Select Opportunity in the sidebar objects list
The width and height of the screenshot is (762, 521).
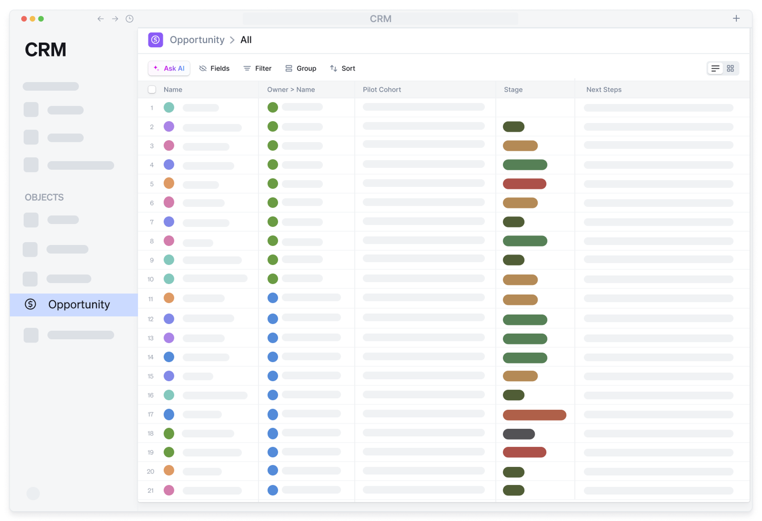coord(79,304)
